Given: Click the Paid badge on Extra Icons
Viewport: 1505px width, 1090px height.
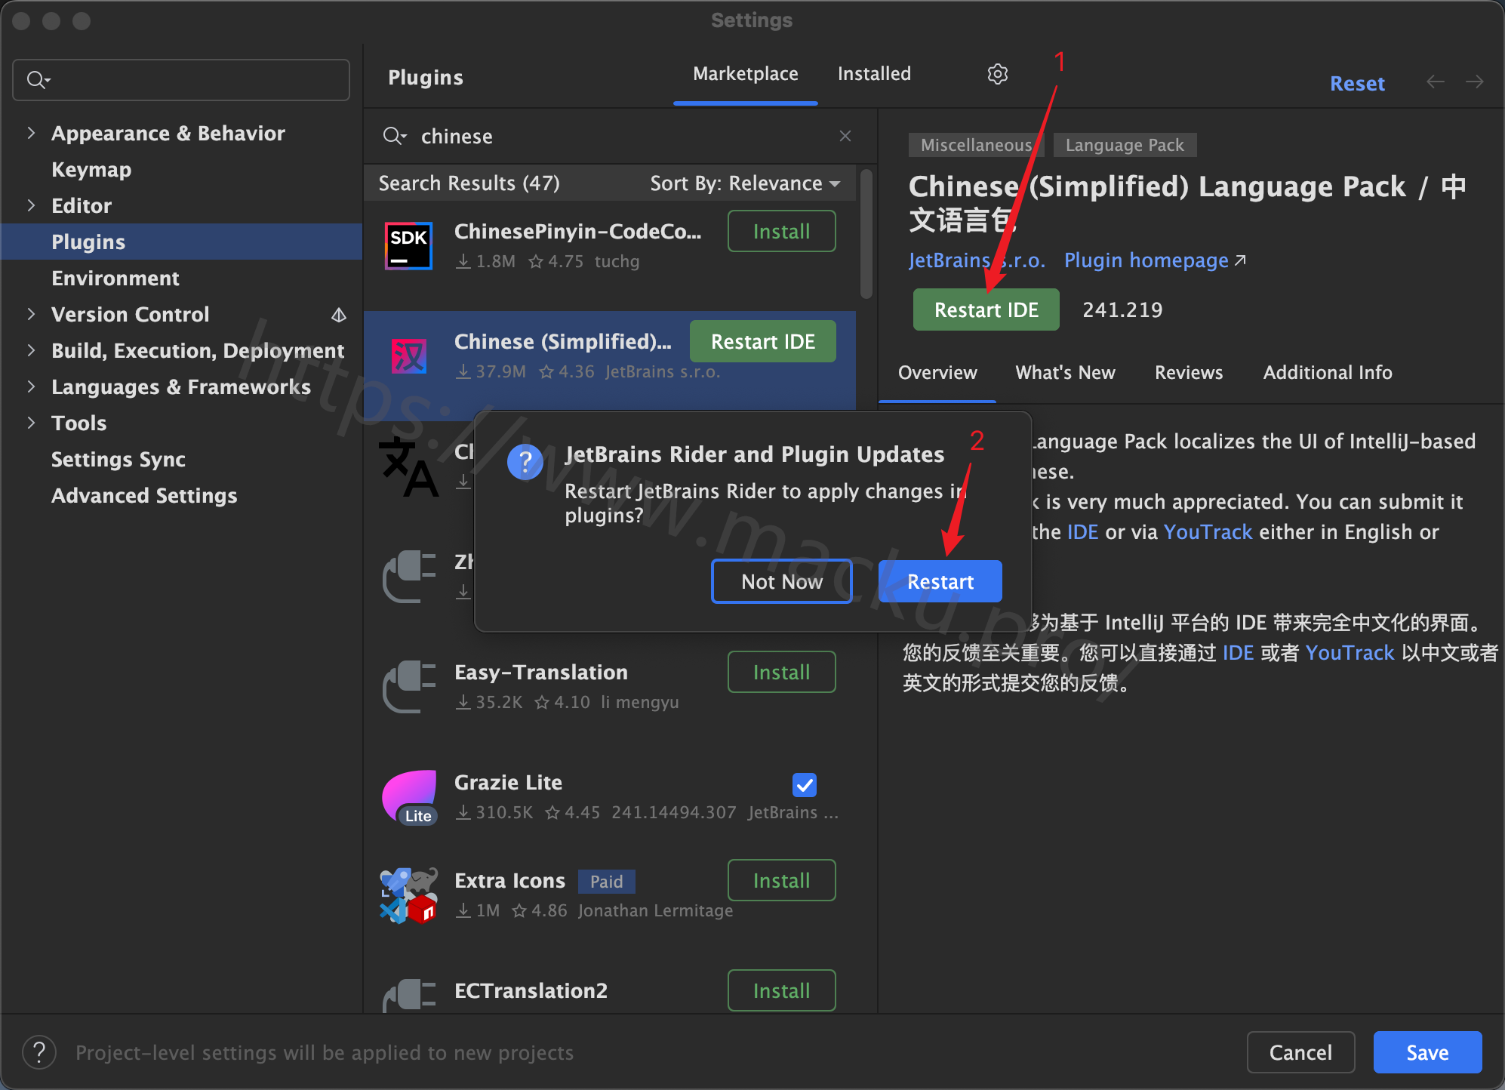Looking at the screenshot, I should pos(606,882).
